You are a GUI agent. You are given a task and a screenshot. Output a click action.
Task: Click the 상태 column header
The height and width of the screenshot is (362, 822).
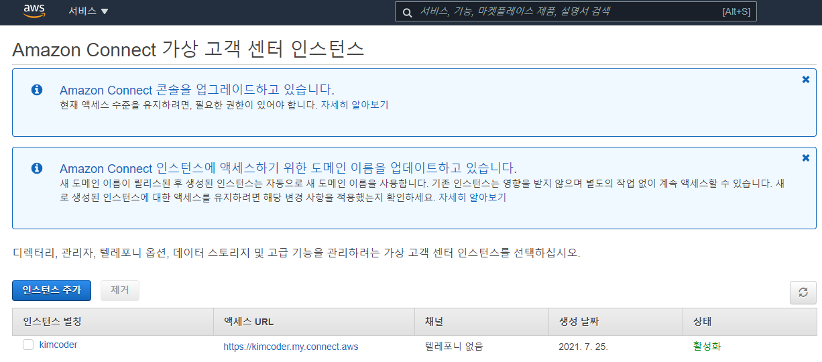750,322
